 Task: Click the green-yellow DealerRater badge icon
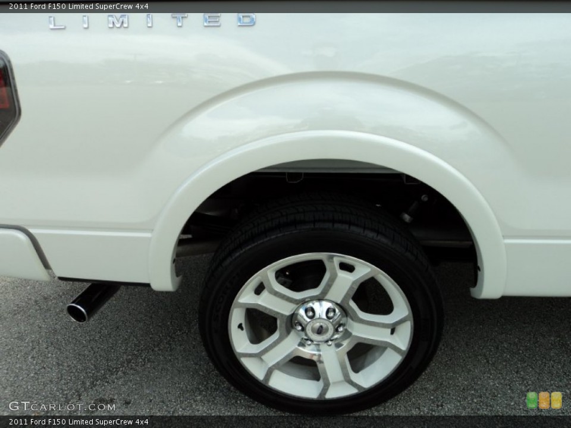[544, 400]
